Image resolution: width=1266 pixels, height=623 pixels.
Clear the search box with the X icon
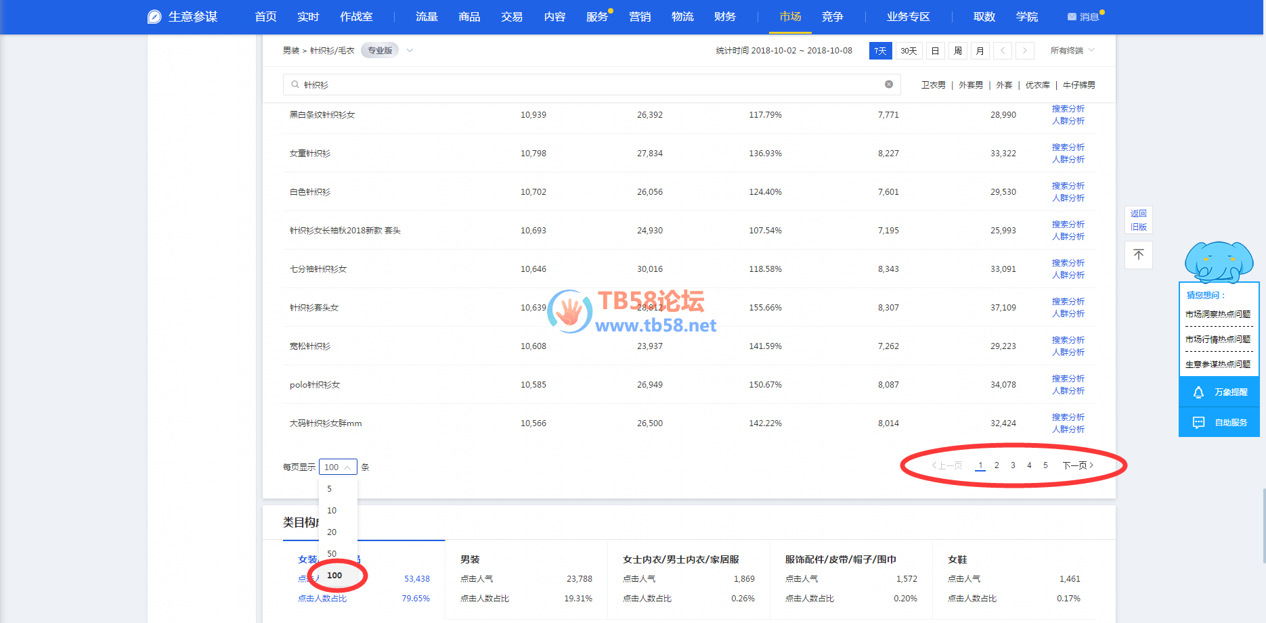click(888, 85)
